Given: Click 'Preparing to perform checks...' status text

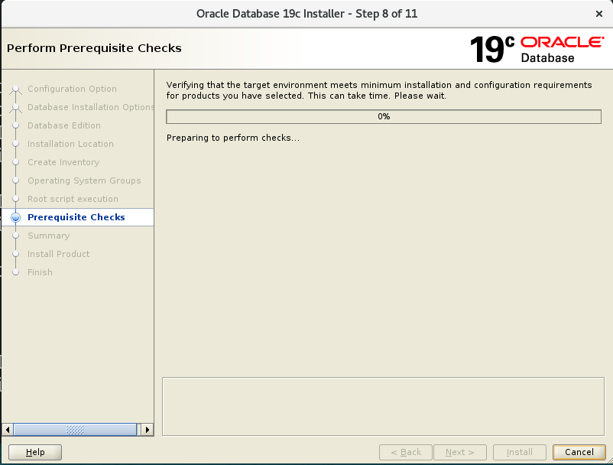Looking at the screenshot, I should (233, 138).
